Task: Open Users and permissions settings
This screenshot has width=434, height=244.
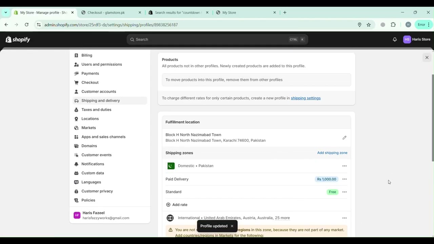Action: pos(110,64)
